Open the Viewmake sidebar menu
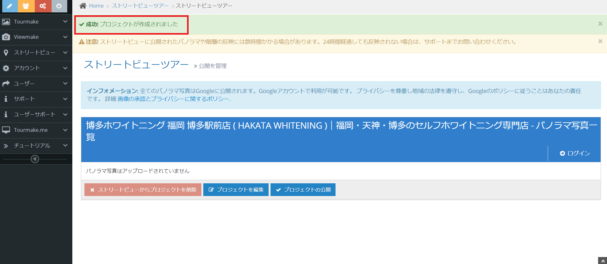The height and width of the screenshot is (264, 607). tap(36, 37)
